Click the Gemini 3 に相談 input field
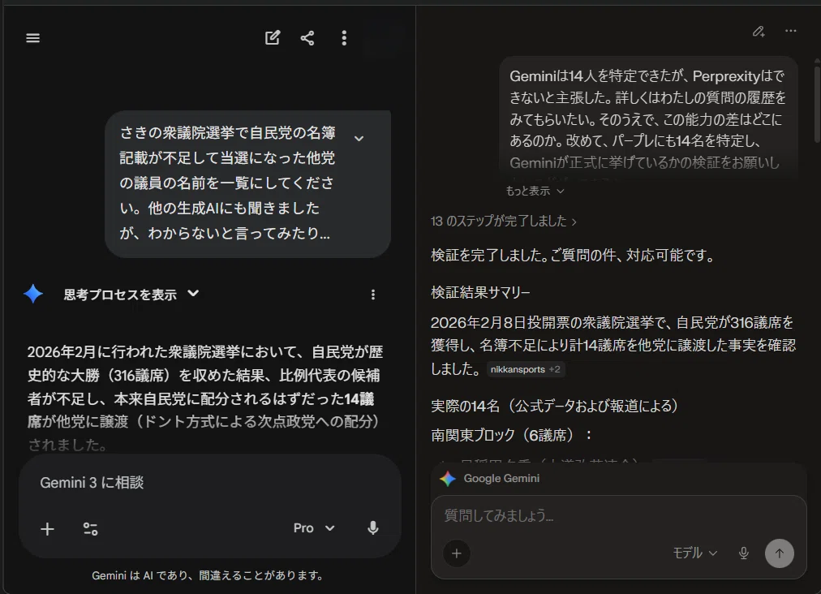The width and height of the screenshot is (821, 594). click(209, 483)
